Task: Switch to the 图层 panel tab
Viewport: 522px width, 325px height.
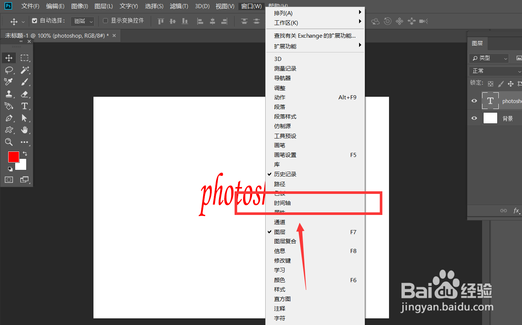Action: [x=477, y=43]
